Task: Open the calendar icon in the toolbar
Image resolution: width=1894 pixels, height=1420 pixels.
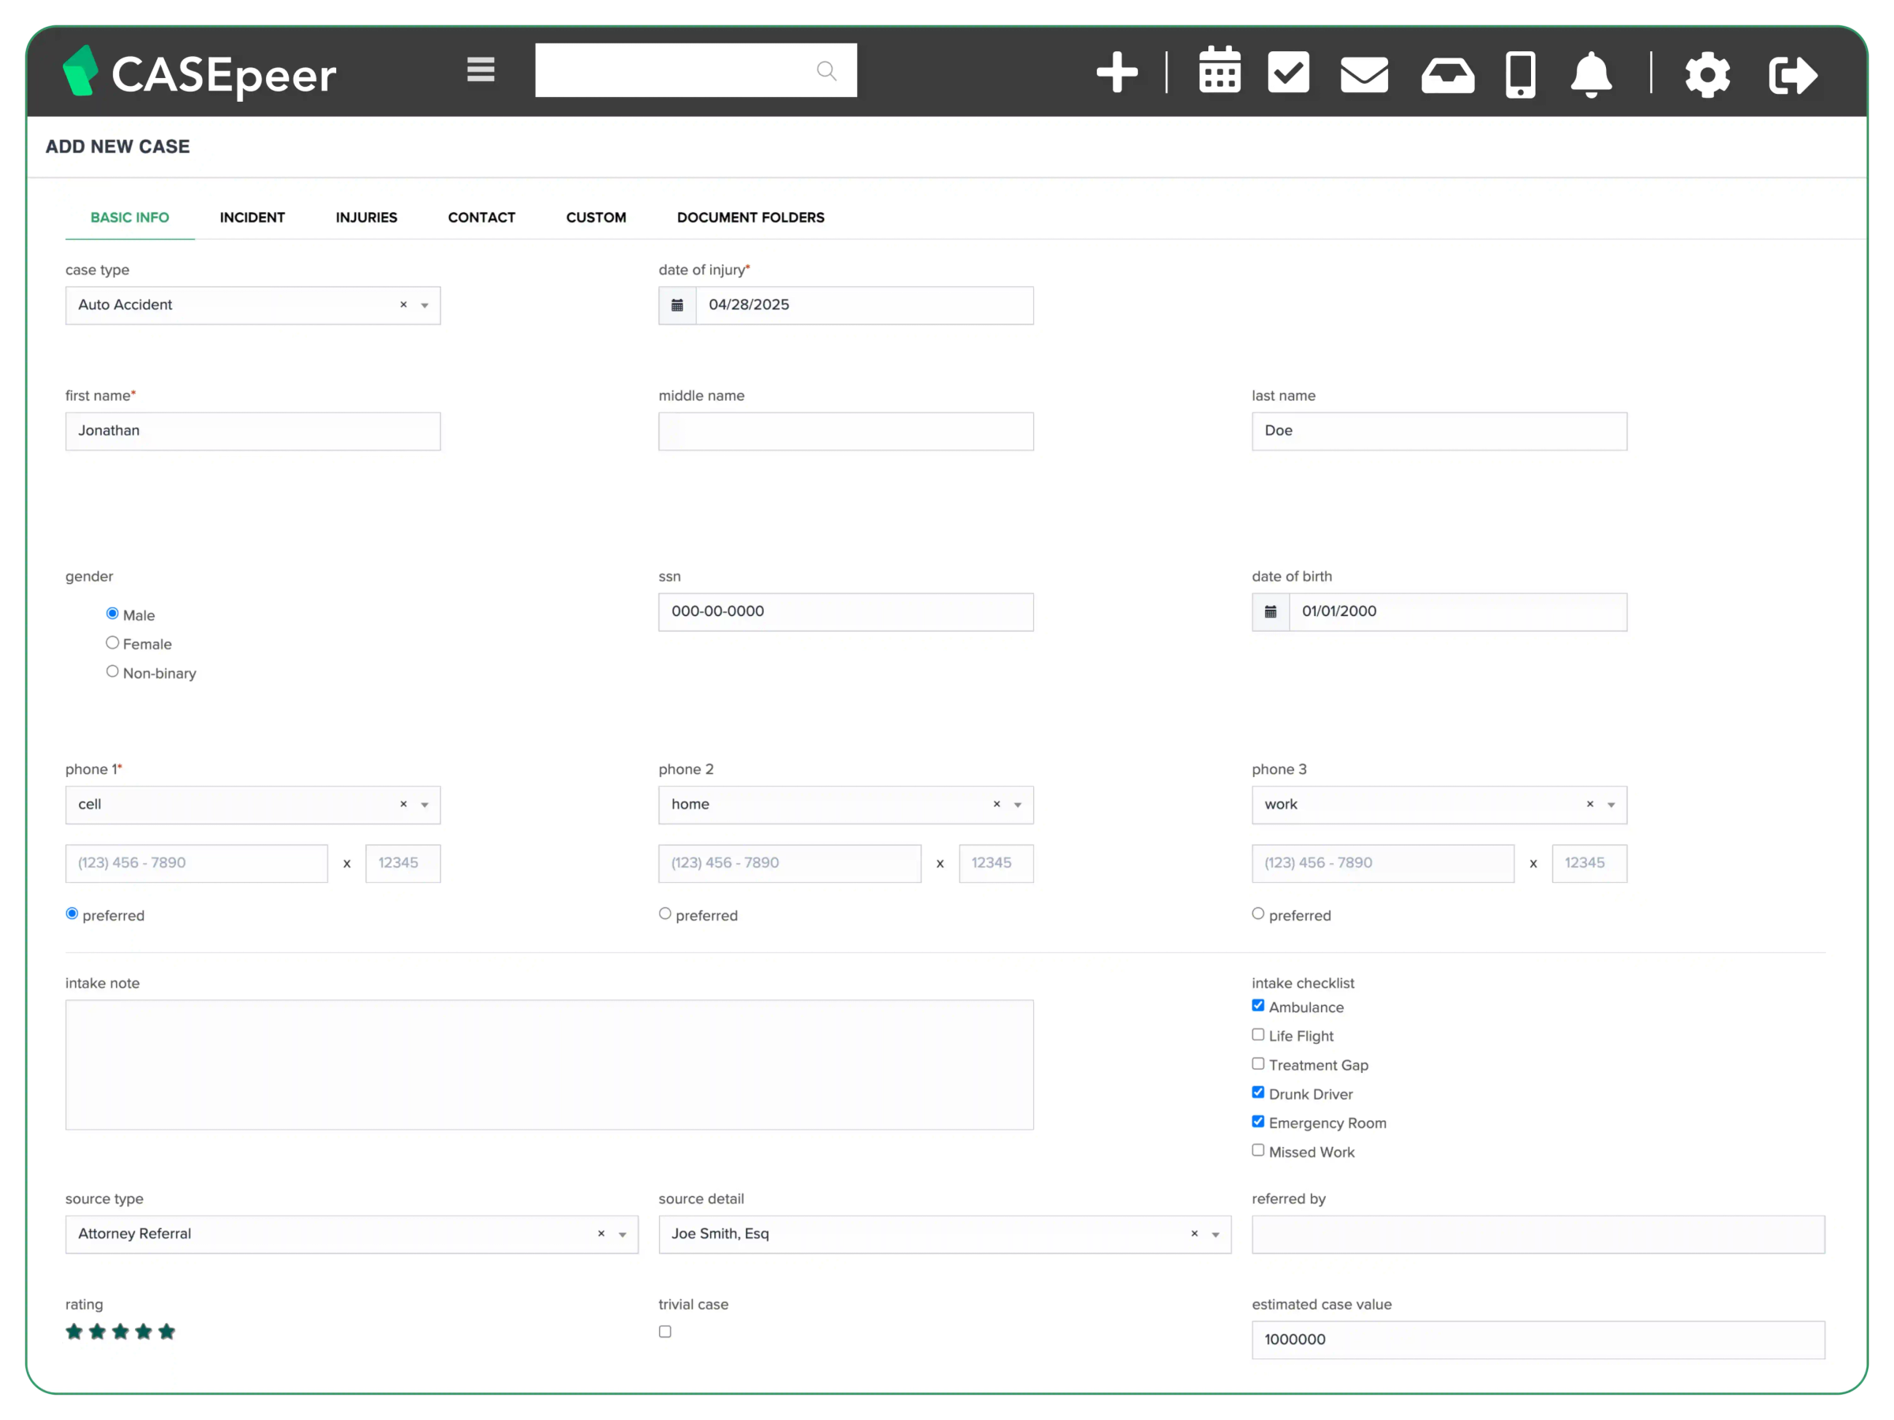Action: [x=1219, y=73]
